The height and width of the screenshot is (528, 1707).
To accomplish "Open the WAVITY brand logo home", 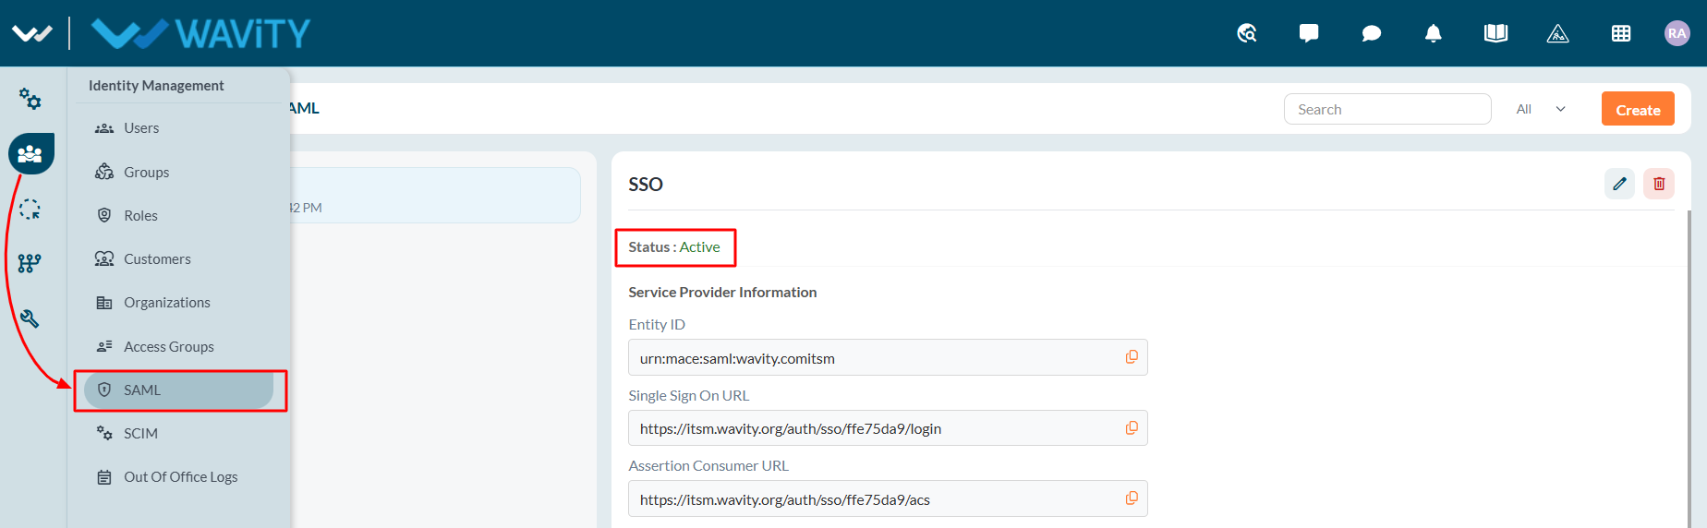I will 200,33.
